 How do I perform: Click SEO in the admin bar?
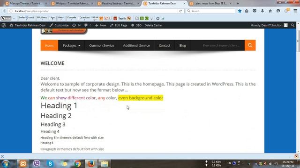[136, 25]
